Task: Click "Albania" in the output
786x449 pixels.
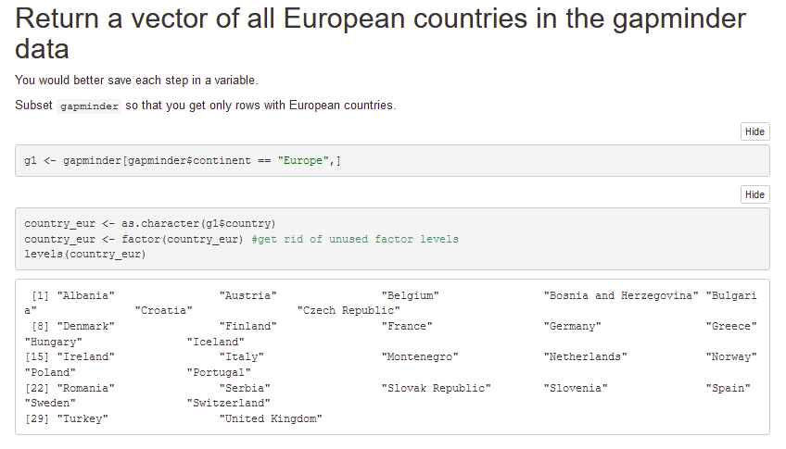Action: click(x=85, y=296)
